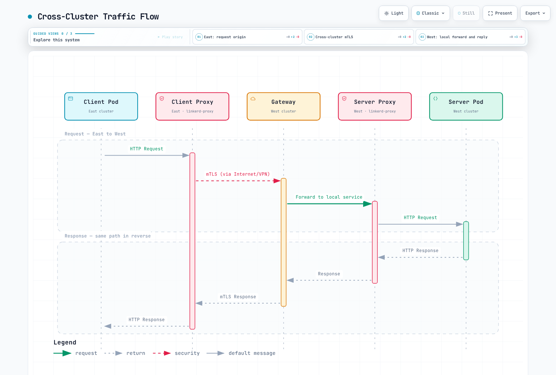
Task: Click the Client Pod window icon
Action: tap(71, 99)
